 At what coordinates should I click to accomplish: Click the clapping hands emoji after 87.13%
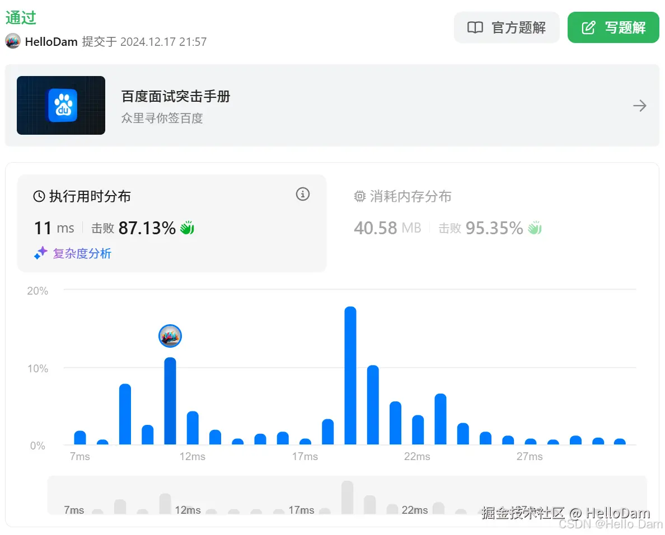point(186,227)
